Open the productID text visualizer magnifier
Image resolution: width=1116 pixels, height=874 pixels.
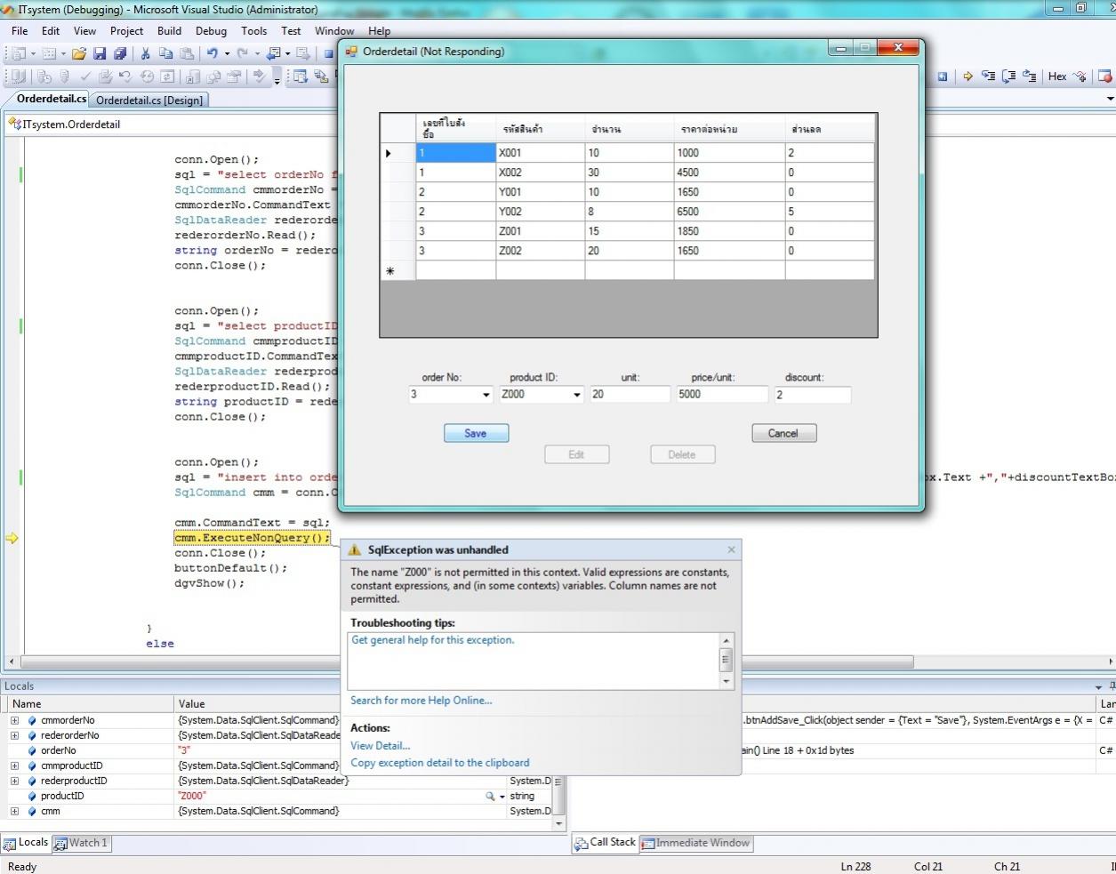coord(490,797)
